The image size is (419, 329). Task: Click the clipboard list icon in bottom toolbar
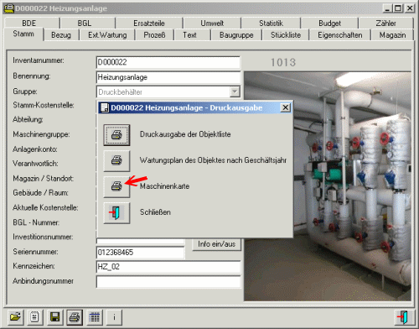pos(35,317)
